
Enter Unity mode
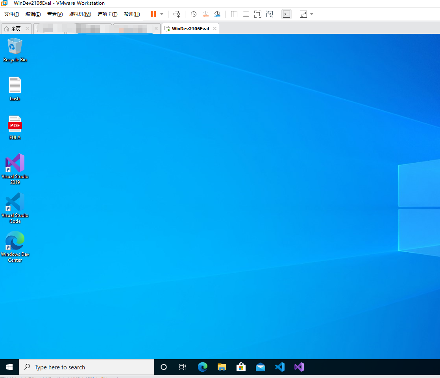[x=270, y=14]
